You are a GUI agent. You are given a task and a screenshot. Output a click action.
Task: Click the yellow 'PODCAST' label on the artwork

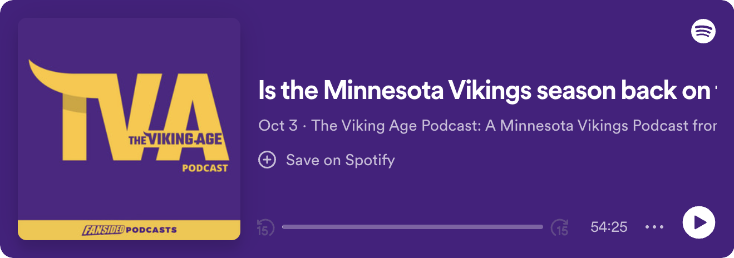(x=205, y=168)
